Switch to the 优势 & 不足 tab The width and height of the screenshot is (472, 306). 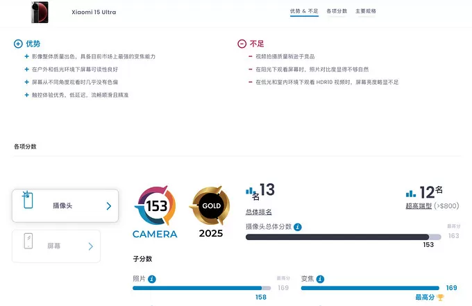[304, 11]
